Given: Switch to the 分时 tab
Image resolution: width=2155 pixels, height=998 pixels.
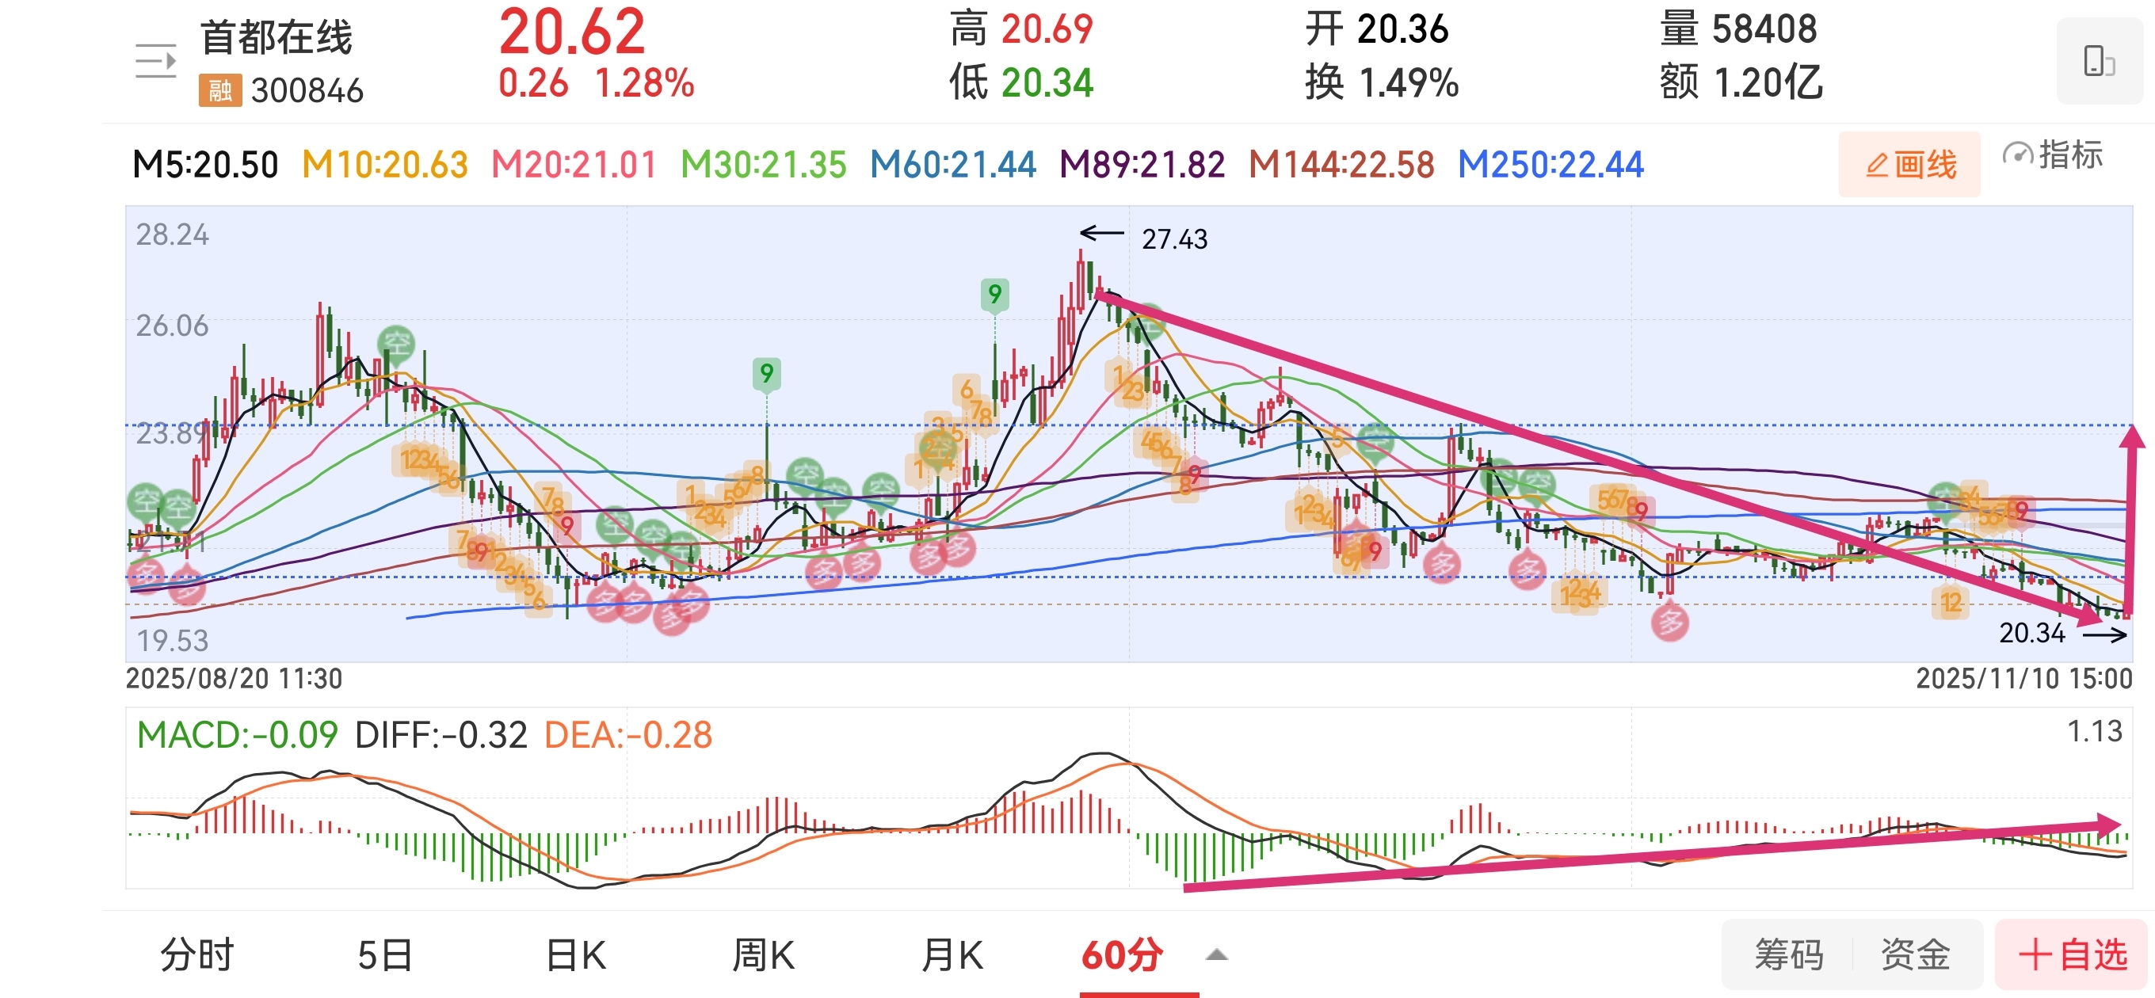Looking at the screenshot, I should point(197,954).
